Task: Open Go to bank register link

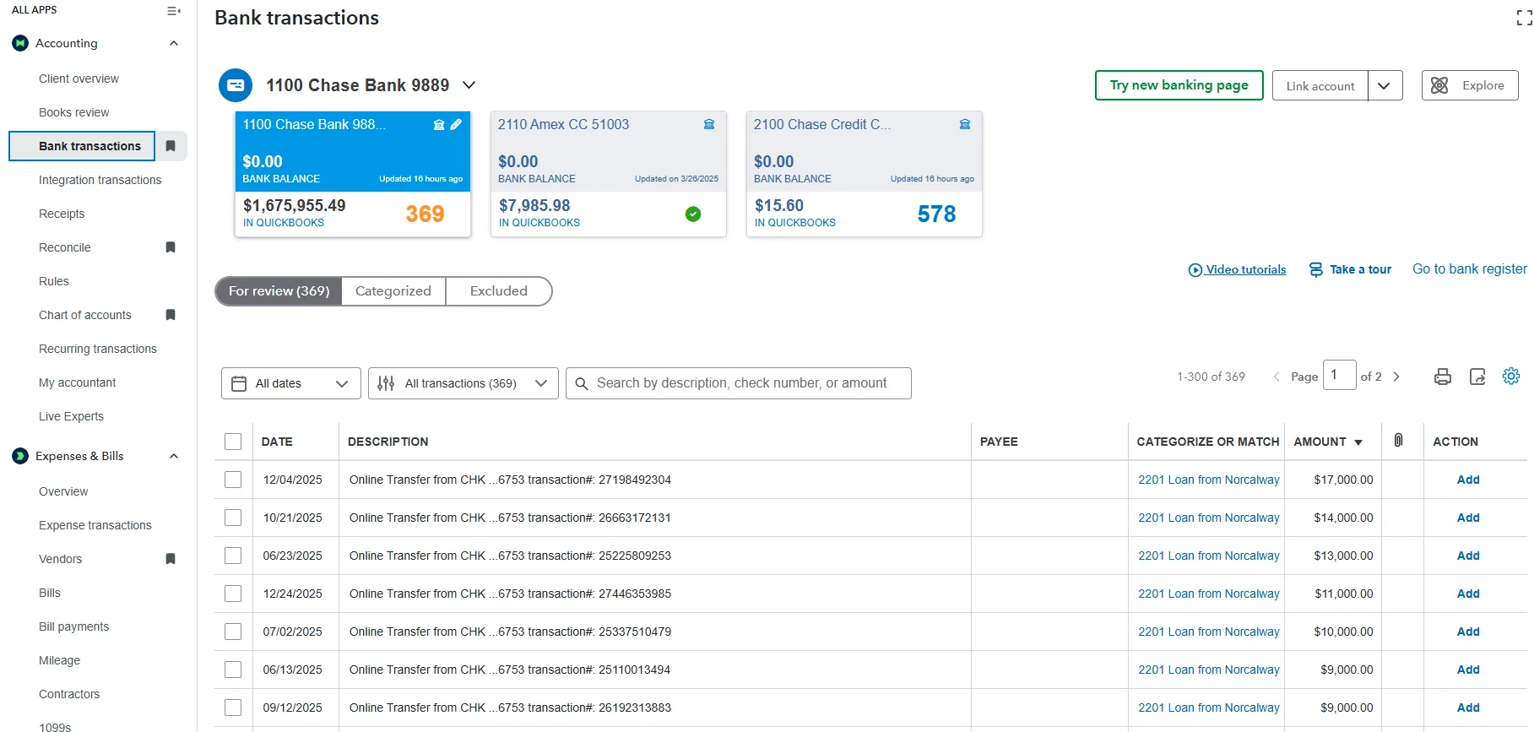Action: coord(1469,269)
